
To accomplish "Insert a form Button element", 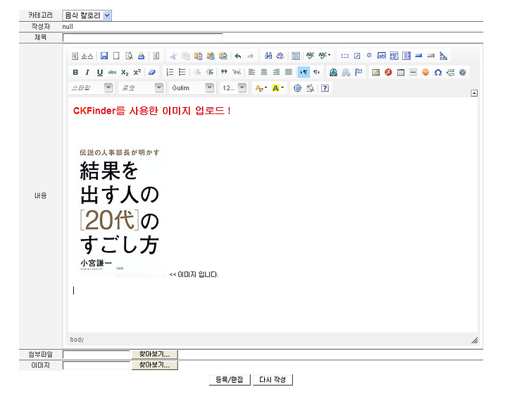I will pyautogui.click(x=419, y=56).
